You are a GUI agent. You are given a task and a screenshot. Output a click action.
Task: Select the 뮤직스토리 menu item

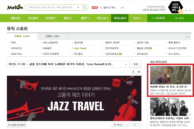[x=120, y=18]
